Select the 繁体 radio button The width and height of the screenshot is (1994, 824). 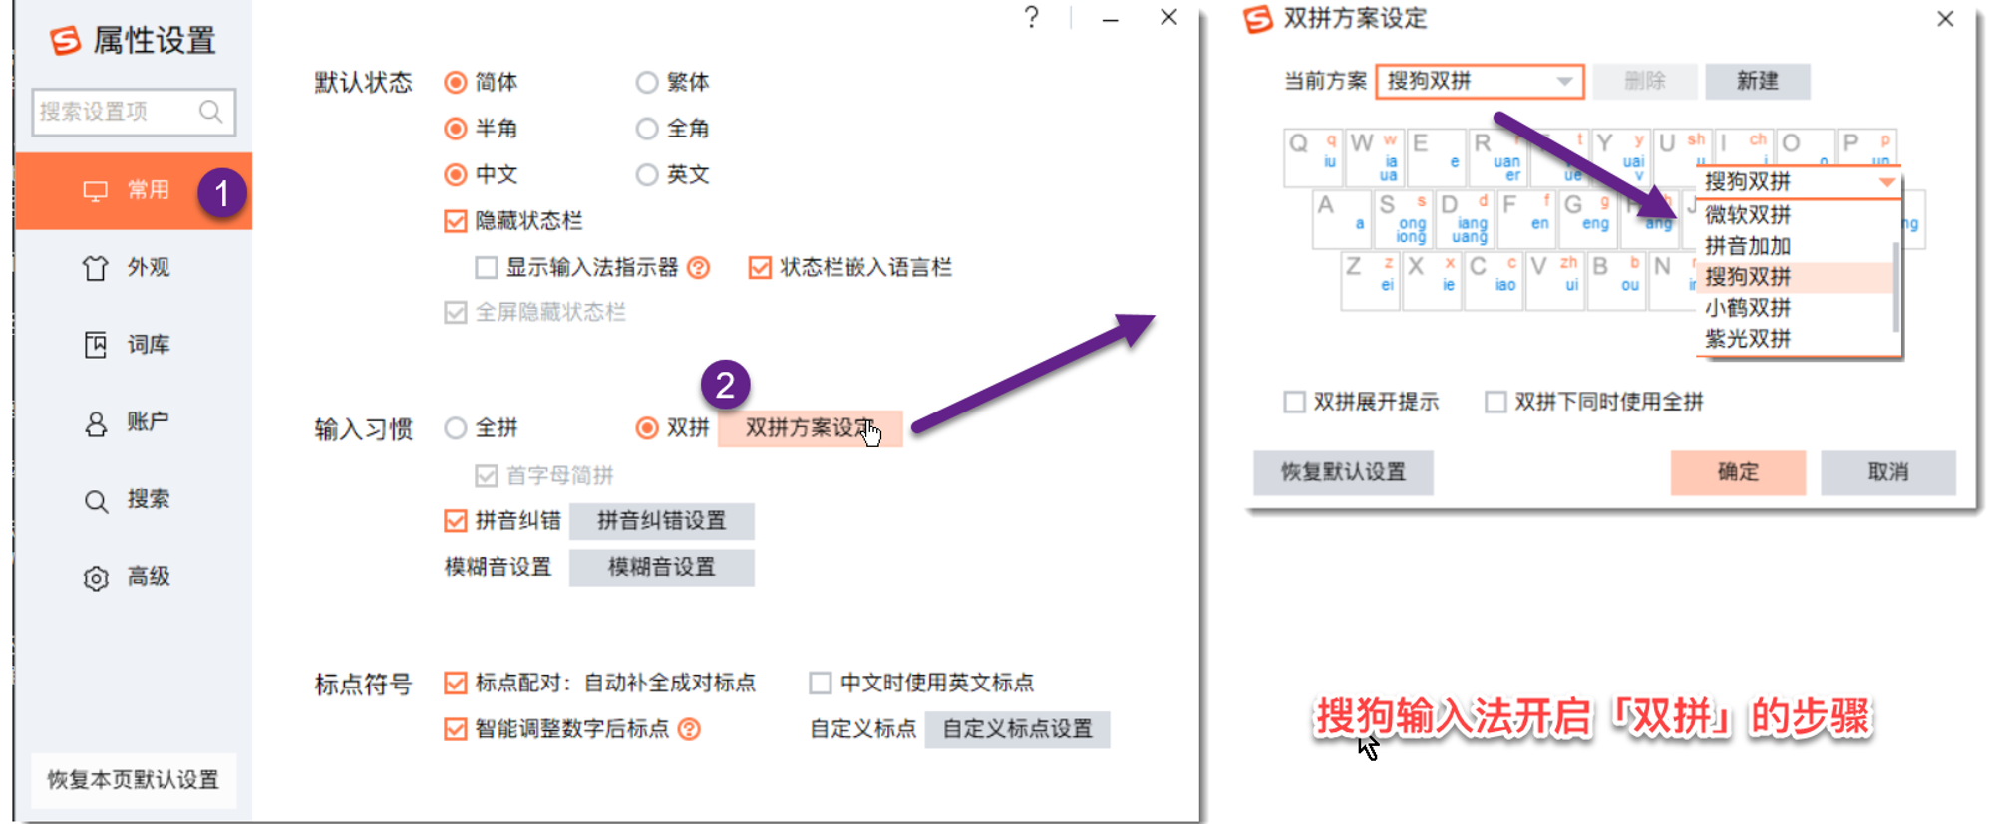pos(647,82)
